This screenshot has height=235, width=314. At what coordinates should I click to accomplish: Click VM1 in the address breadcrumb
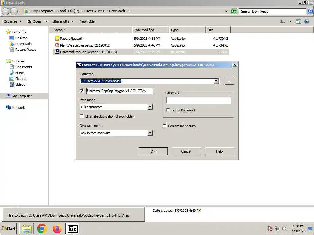tap(101, 11)
